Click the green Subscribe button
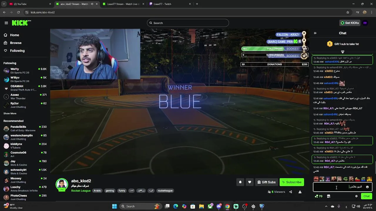The width and height of the screenshot is (376, 211). 292,182
